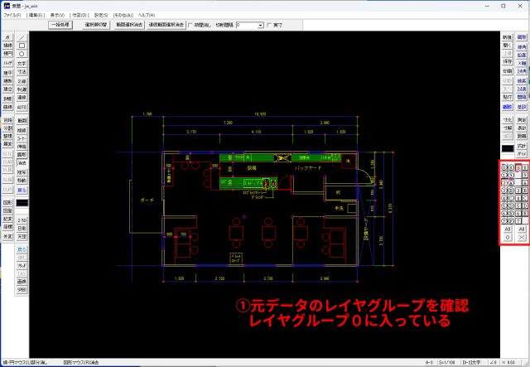Activate the 文字 text tool
This screenshot has width=530, height=367.
pyautogui.click(x=22, y=63)
